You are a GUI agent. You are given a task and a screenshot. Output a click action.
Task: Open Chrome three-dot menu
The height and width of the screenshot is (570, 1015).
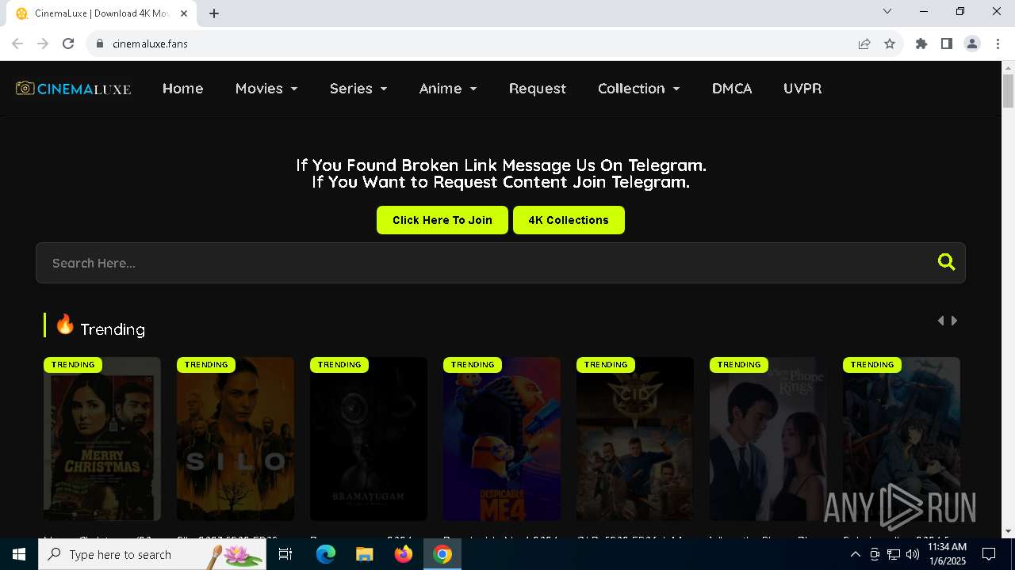[x=998, y=44]
